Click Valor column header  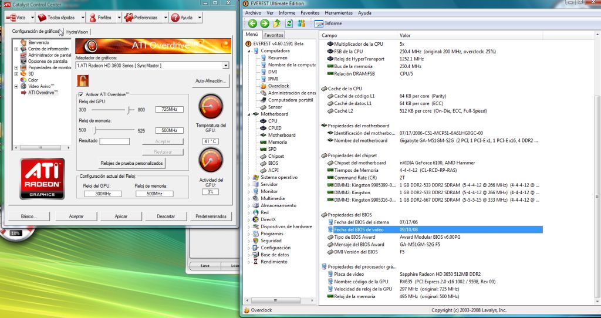coord(470,35)
